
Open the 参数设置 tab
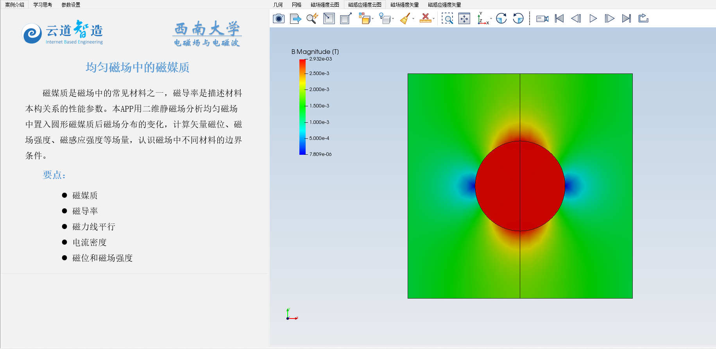71,5
